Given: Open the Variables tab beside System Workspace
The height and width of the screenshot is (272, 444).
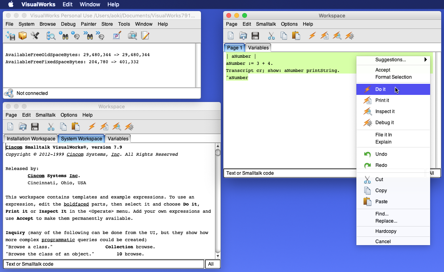Looking at the screenshot, I should [x=118, y=139].
